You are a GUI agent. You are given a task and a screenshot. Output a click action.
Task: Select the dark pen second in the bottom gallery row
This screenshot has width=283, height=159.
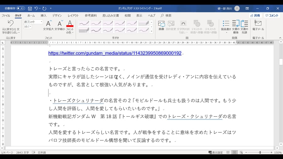[x=96, y=30]
